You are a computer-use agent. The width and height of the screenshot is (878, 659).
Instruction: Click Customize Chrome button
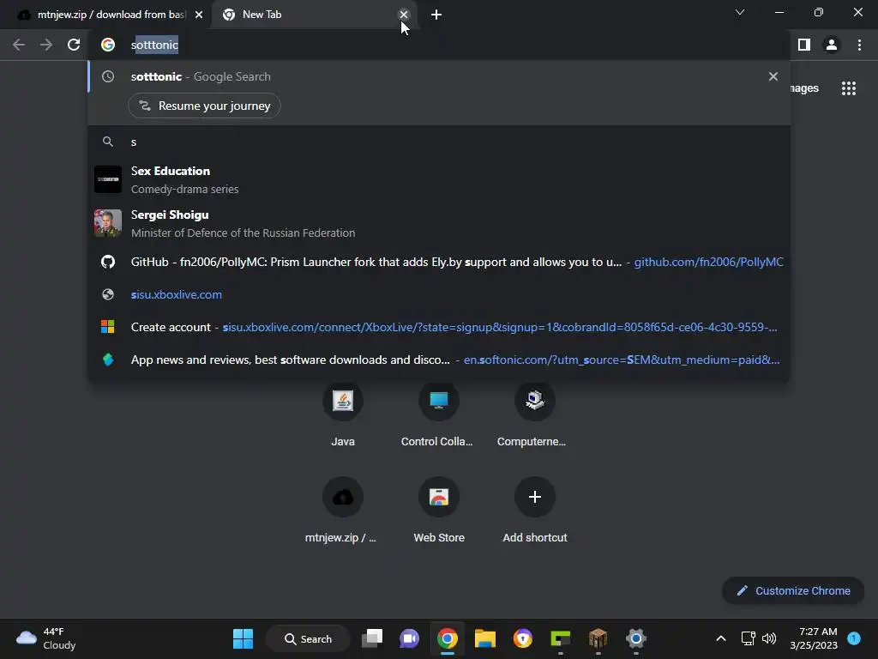793,590
